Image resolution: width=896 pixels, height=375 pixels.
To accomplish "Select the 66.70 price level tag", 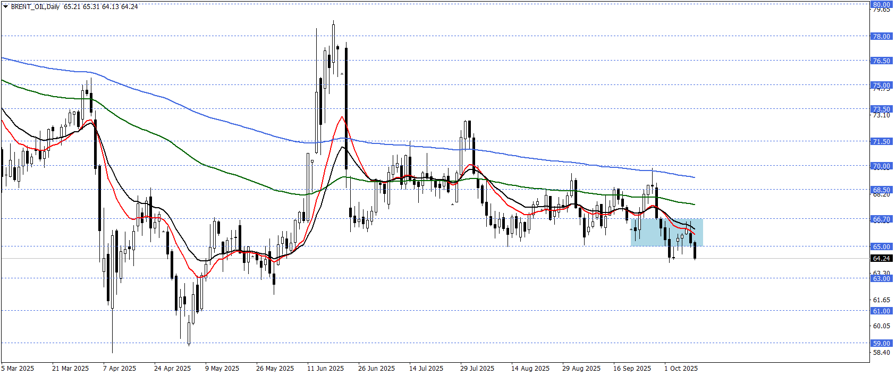I will coord(881,219).
